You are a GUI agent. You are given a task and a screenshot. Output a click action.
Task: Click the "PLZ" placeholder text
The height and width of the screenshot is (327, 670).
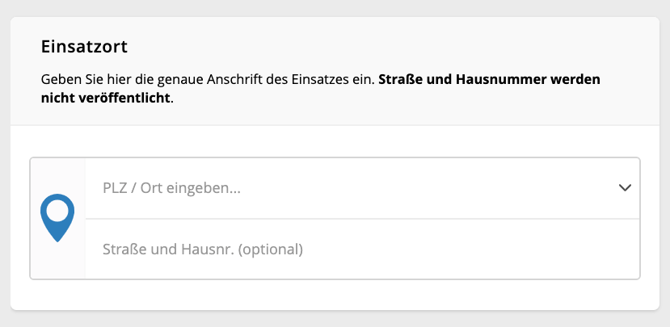coord(115,188)
